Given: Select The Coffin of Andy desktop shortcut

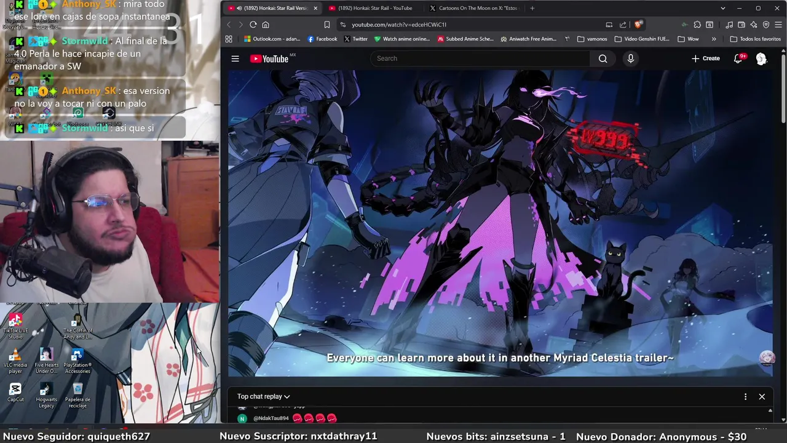Looking at the screenshot, I should pos(77,327).
